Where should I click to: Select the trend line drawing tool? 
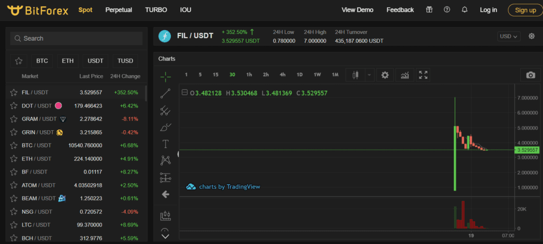pyautogui.click(x=165, y=94)
